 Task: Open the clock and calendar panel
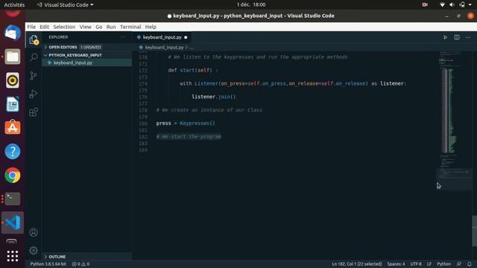(x=251, y=5)
